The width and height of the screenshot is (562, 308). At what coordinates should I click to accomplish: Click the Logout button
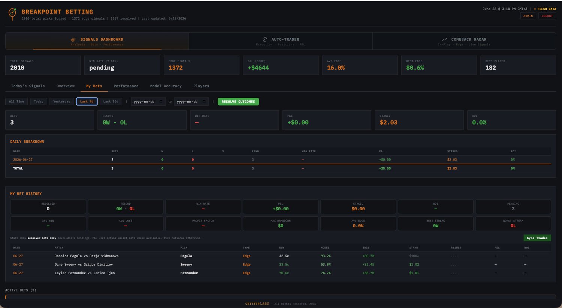coord(547,16)
